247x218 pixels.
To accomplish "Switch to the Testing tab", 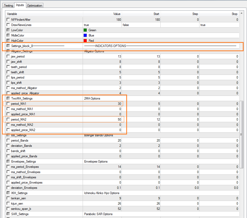I will pyautogui.click(x=8, y=5).
